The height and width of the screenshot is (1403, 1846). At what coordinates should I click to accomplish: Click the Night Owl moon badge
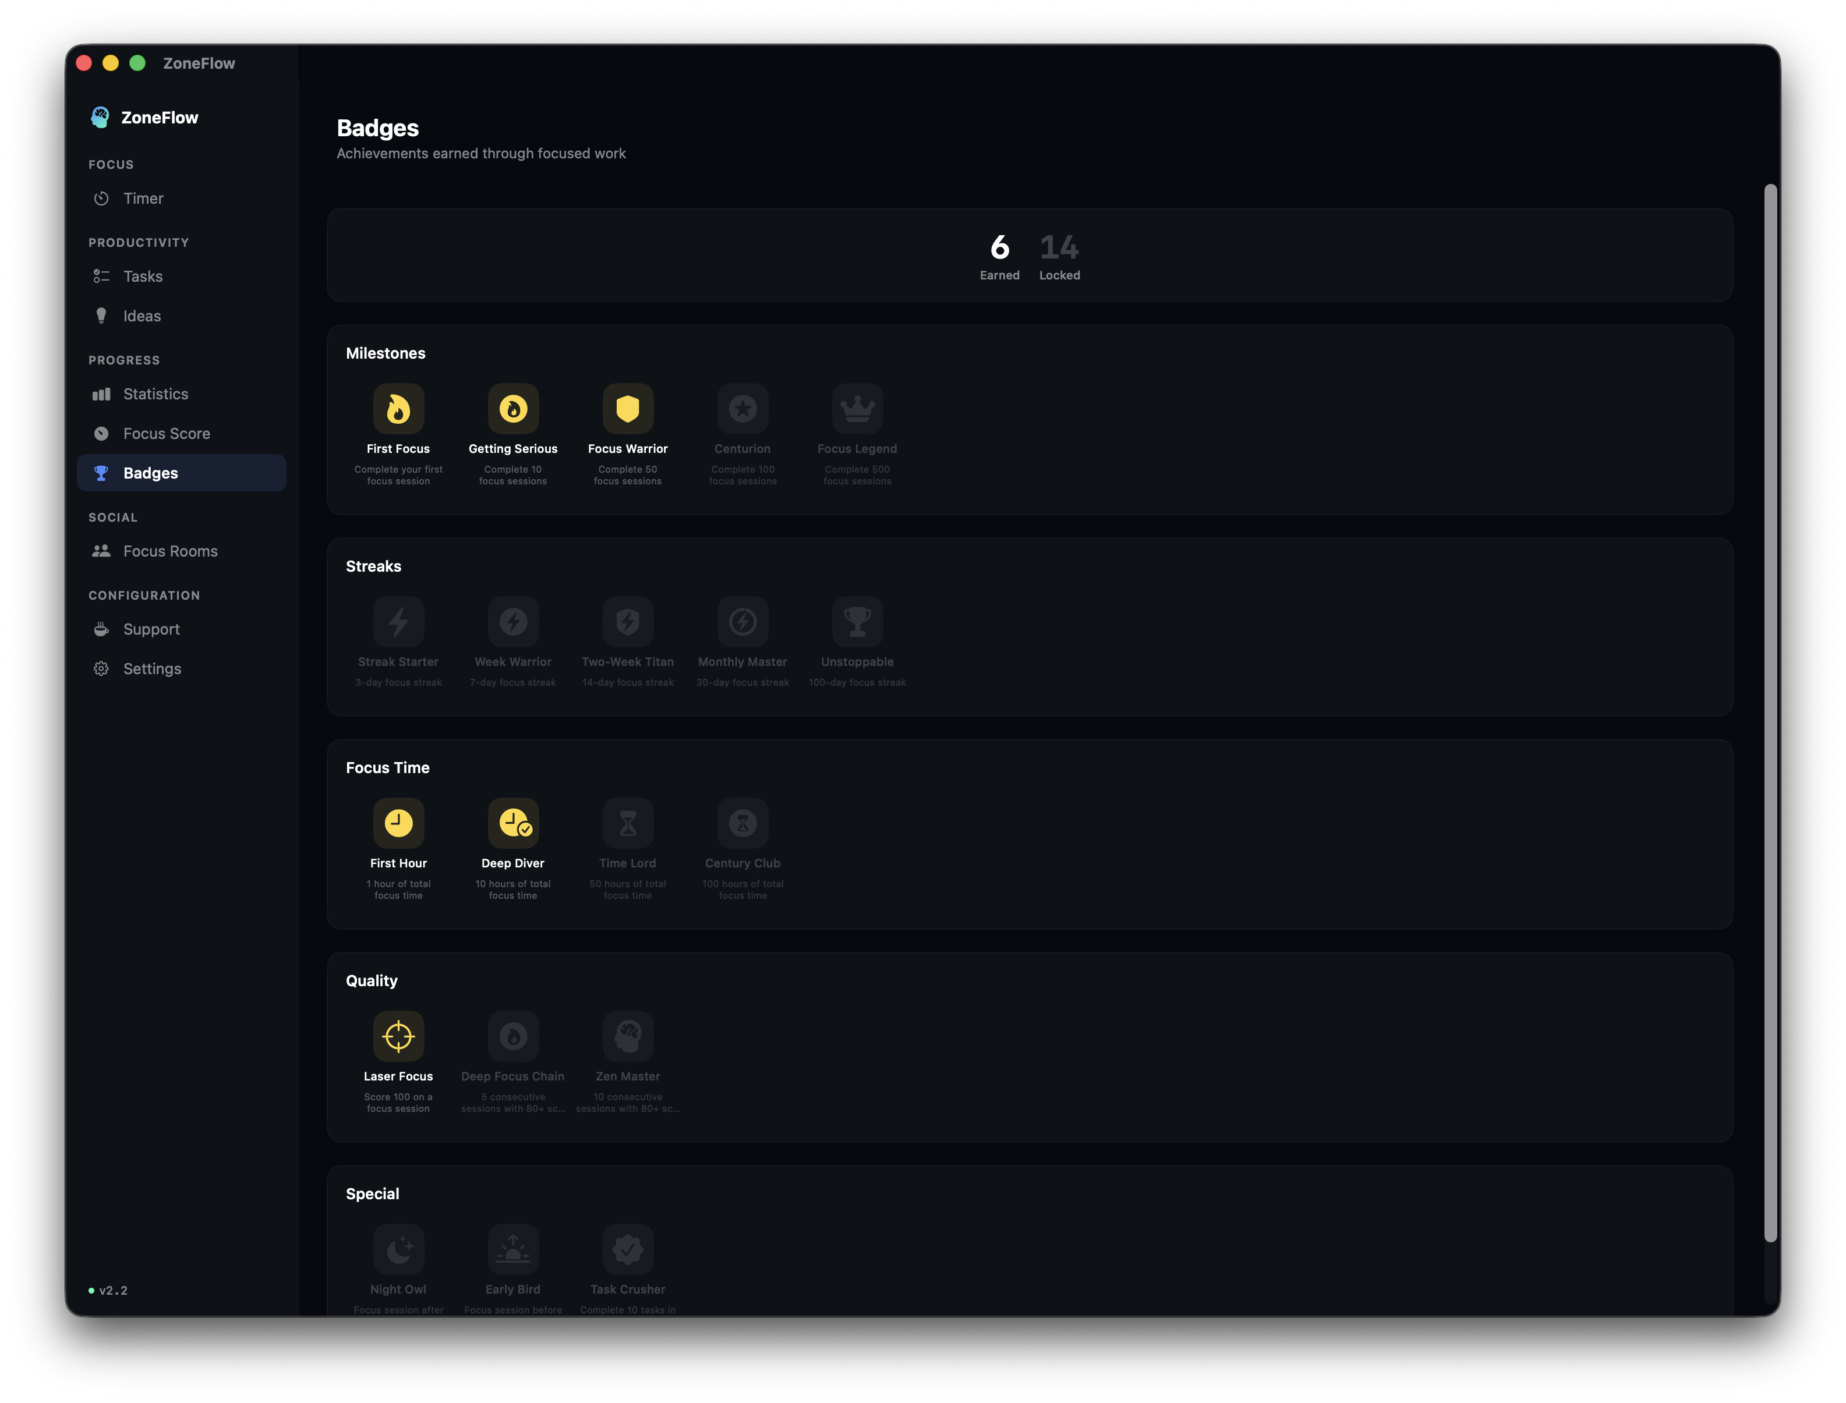point(398,1249)
